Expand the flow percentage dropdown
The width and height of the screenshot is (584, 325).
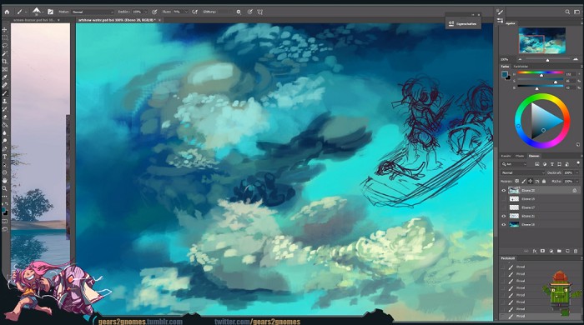[186, 12]
